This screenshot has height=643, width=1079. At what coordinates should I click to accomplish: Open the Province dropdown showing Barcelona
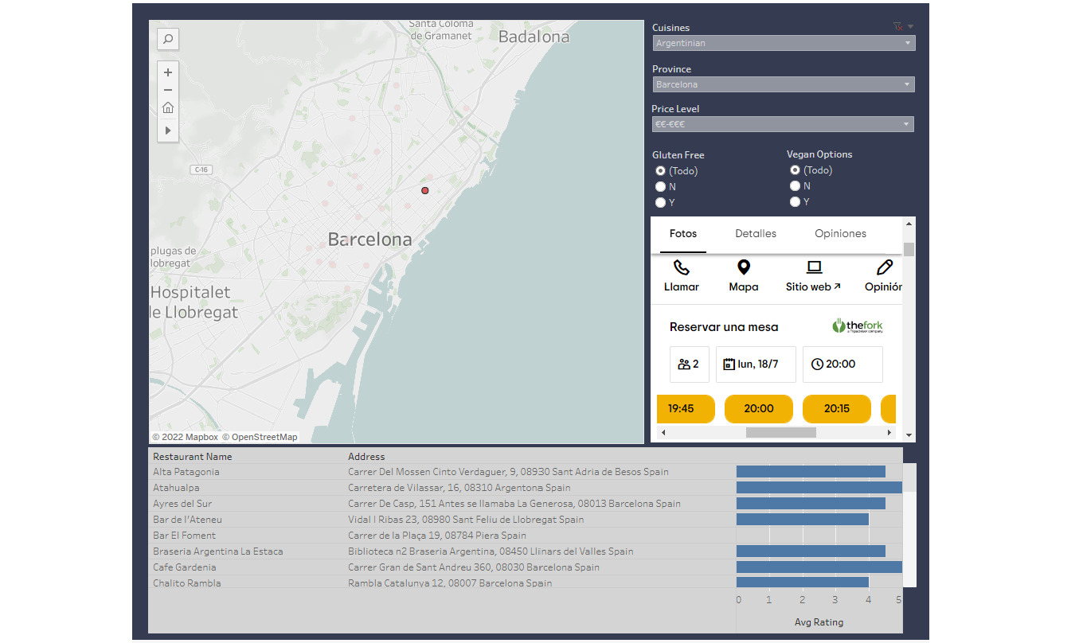click(784, 84)
